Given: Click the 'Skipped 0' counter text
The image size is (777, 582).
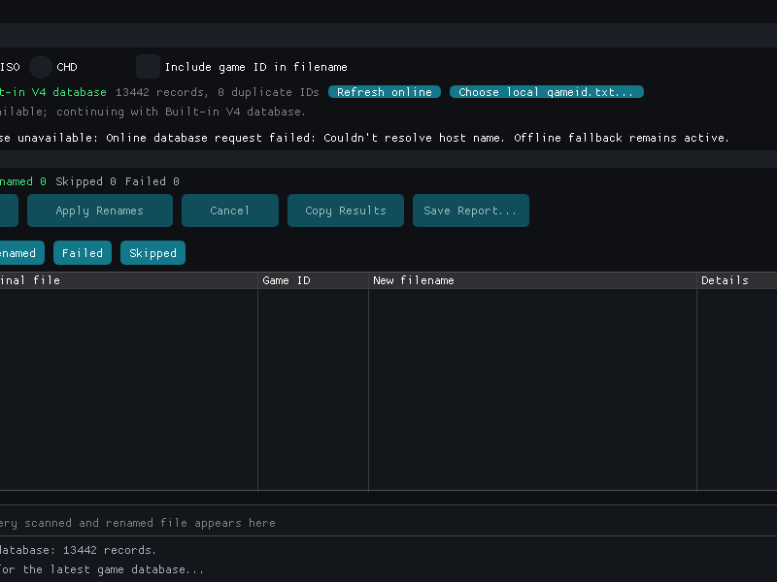Looking at the screenshot, I should [85, 181].
